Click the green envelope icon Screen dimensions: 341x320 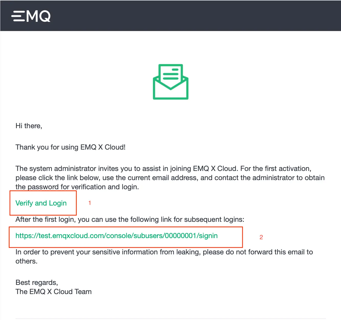[170, 82]
